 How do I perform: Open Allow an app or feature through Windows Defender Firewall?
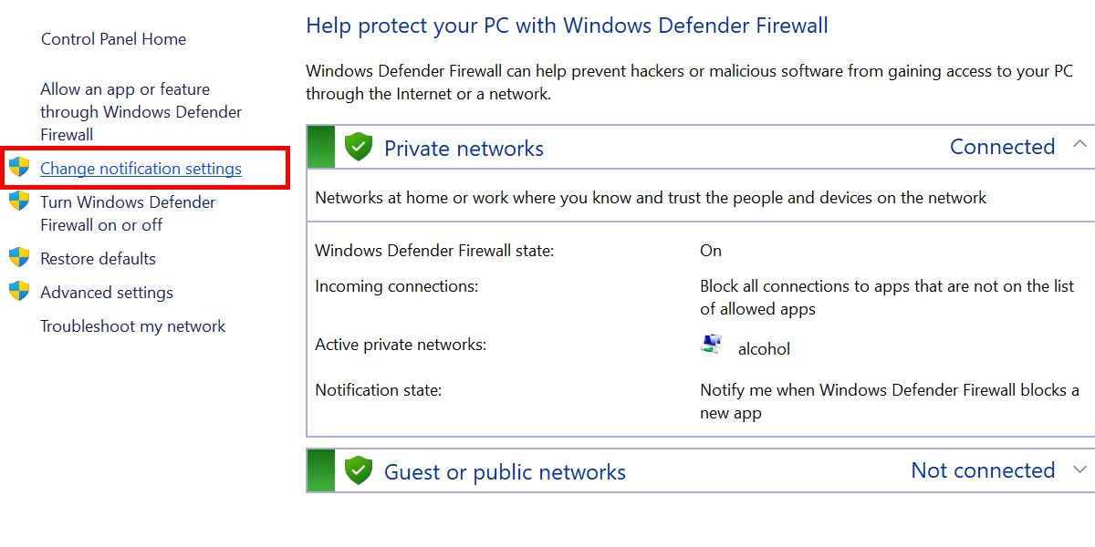coord(141,111)
